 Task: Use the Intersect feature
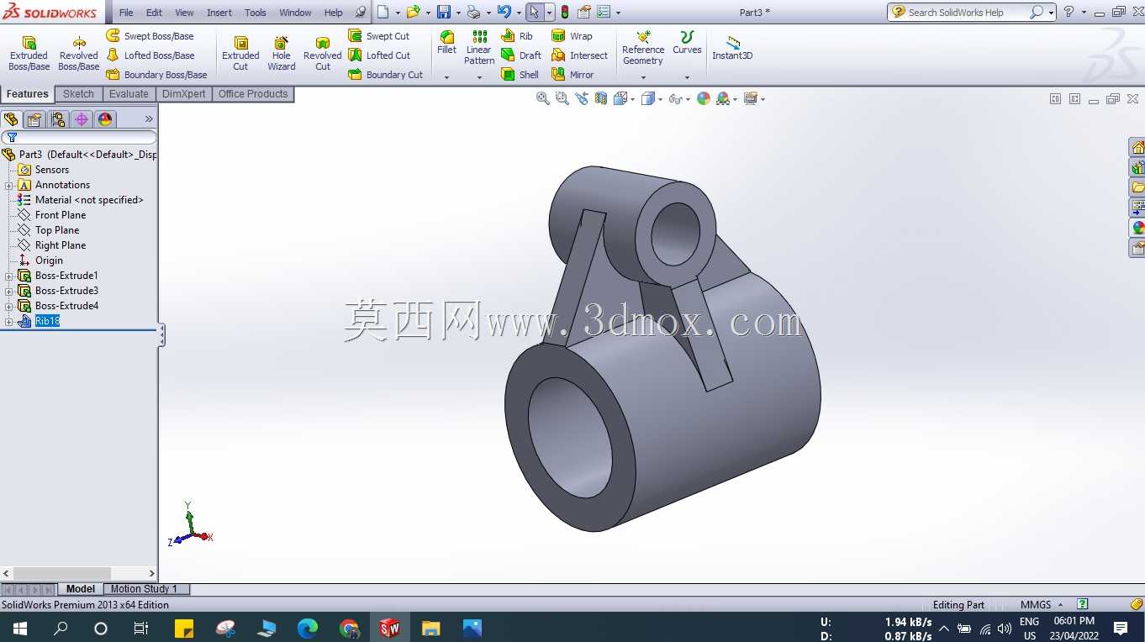pos(579,55)
